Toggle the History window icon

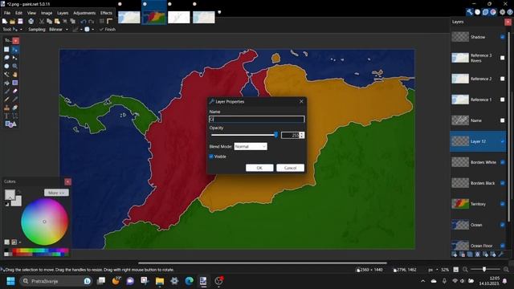(x=477, y=12)
